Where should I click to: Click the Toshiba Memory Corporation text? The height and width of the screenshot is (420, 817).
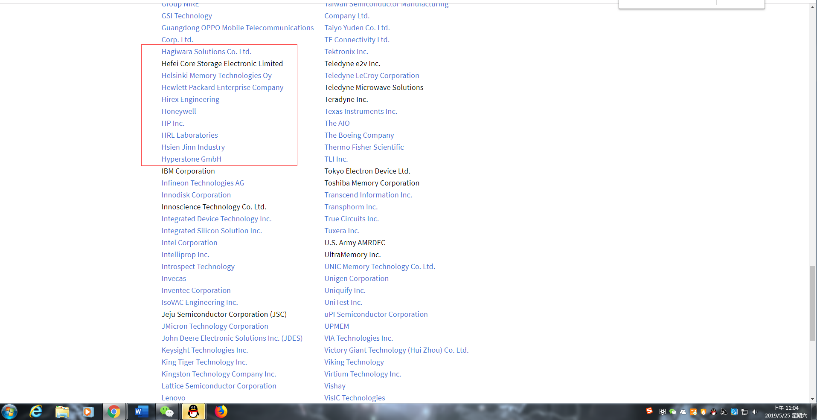(372, 183)
